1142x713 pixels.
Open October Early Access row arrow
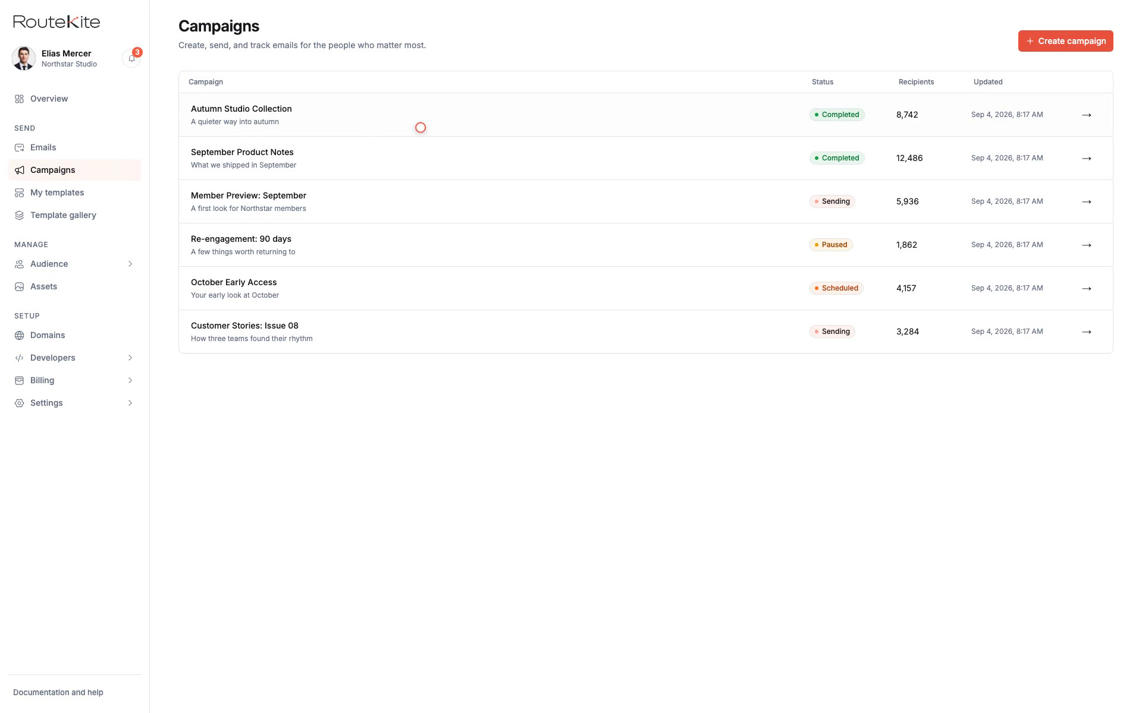tap(1087, 288)
